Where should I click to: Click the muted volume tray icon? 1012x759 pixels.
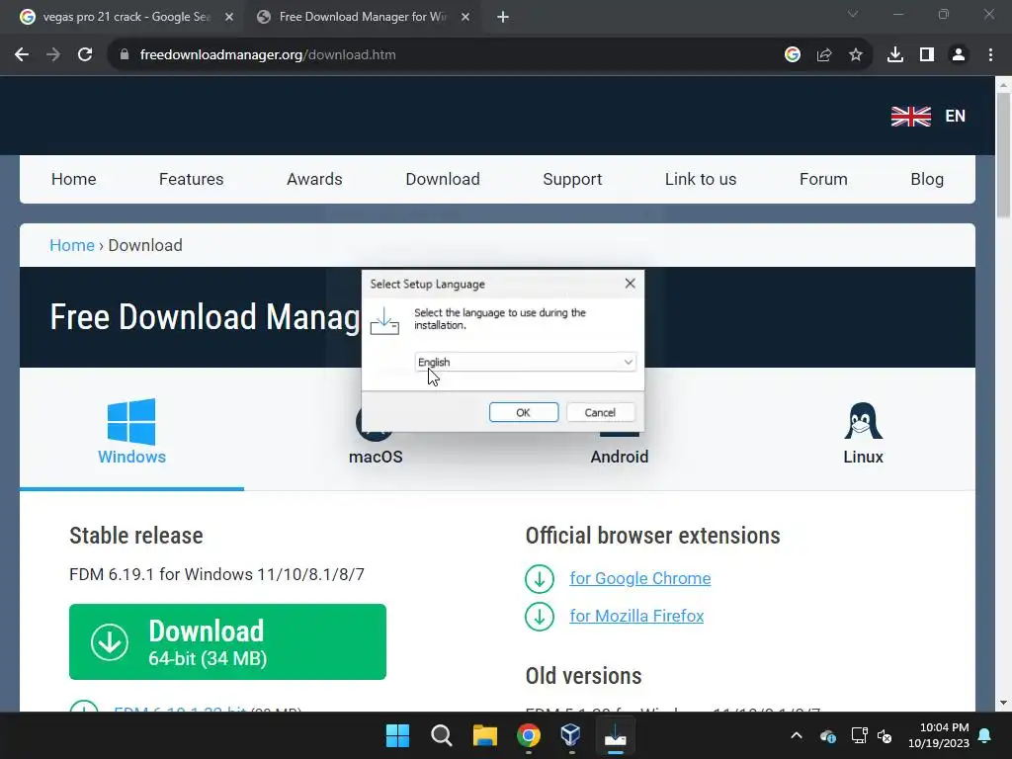885,735
